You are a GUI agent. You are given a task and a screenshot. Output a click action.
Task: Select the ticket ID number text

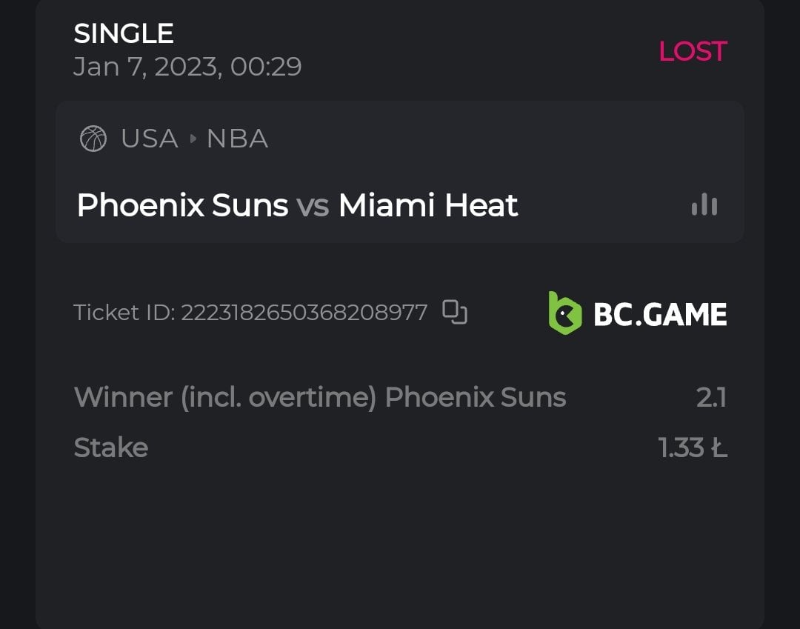point(304,313)
